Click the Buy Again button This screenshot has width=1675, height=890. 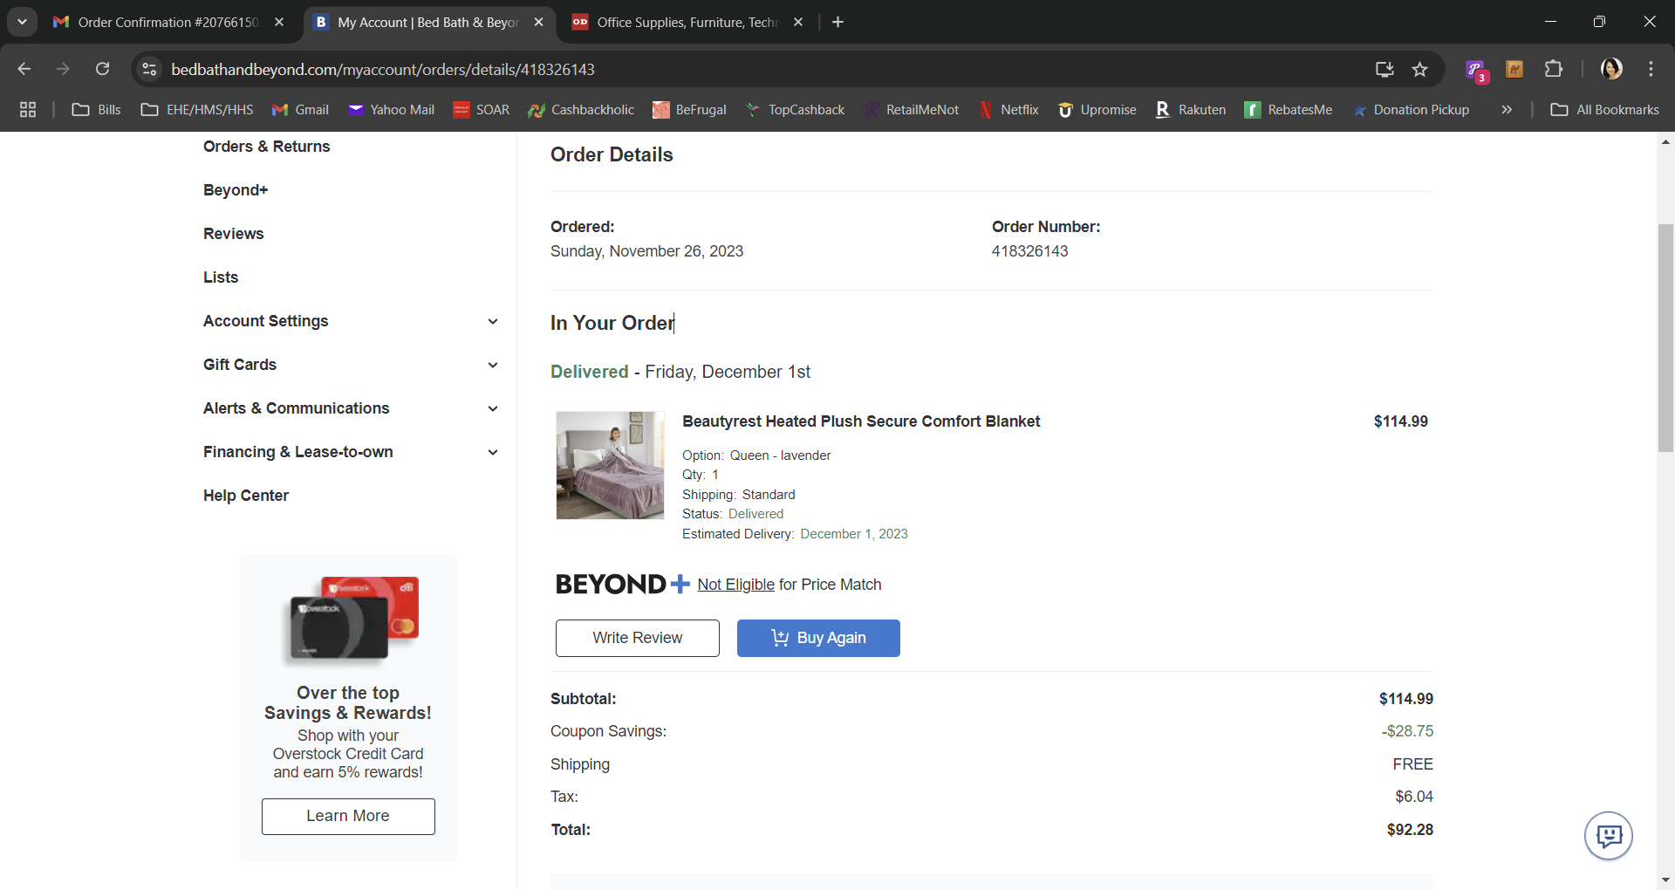coord(818,638)
